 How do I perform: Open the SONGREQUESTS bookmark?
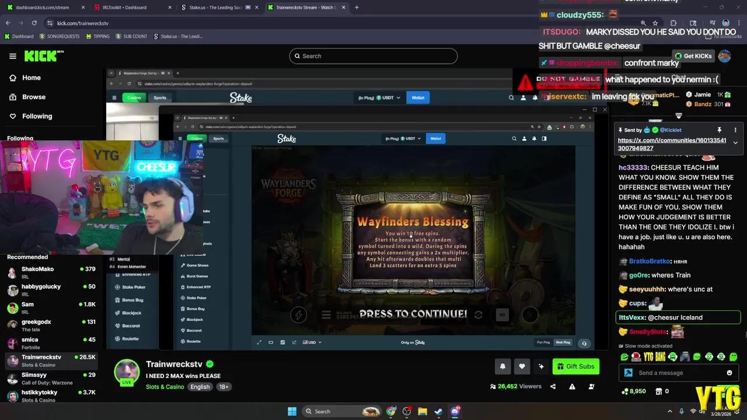point(59,36)
